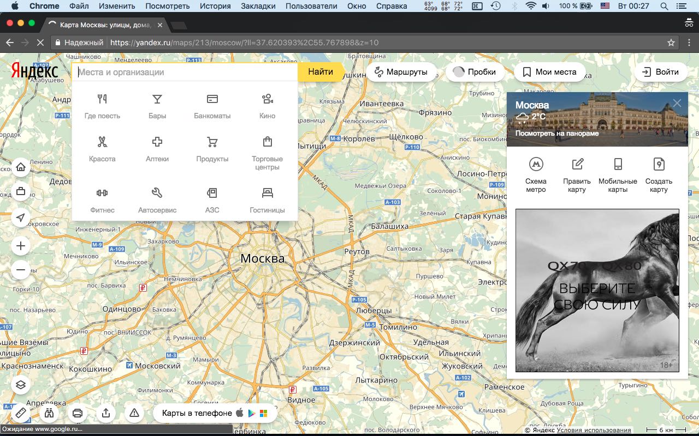Click the Wi-Fi status icon
The image size is (699, 436).
pos(530,6)
